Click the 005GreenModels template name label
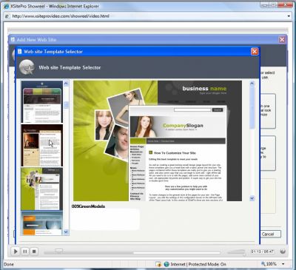Screen dimensions: 296x270 [88, 206]
